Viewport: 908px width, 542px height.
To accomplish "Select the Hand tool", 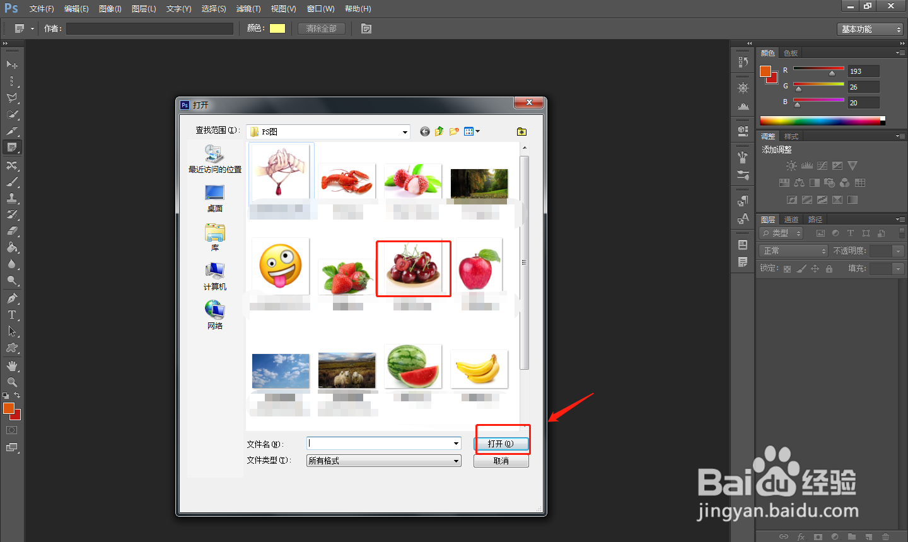I will [x=11, y=366].
